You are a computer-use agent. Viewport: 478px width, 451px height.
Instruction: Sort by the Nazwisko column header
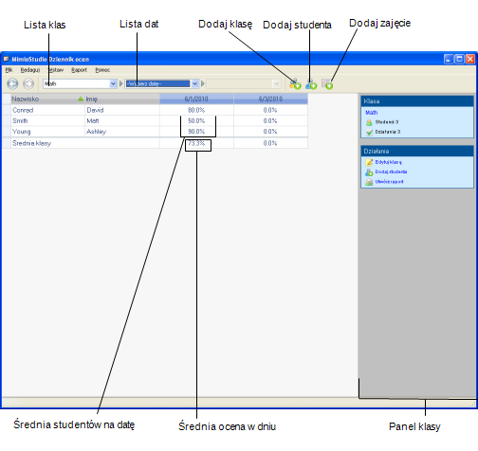coord(47,99)
